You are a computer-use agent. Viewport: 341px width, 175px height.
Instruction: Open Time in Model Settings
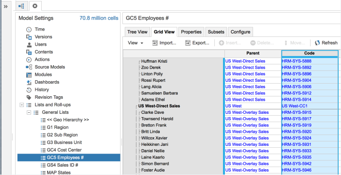click(x=40, y=29)
